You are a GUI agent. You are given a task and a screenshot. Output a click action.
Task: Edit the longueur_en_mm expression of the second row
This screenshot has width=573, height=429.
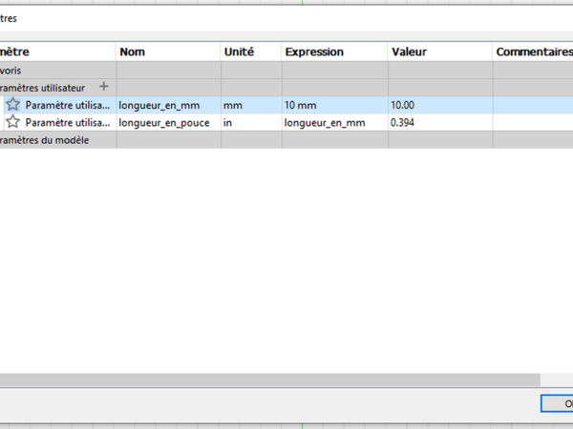click(x=335, y=123)
